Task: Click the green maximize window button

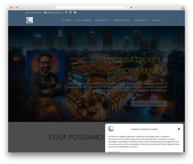Action: tap(17, 8)
